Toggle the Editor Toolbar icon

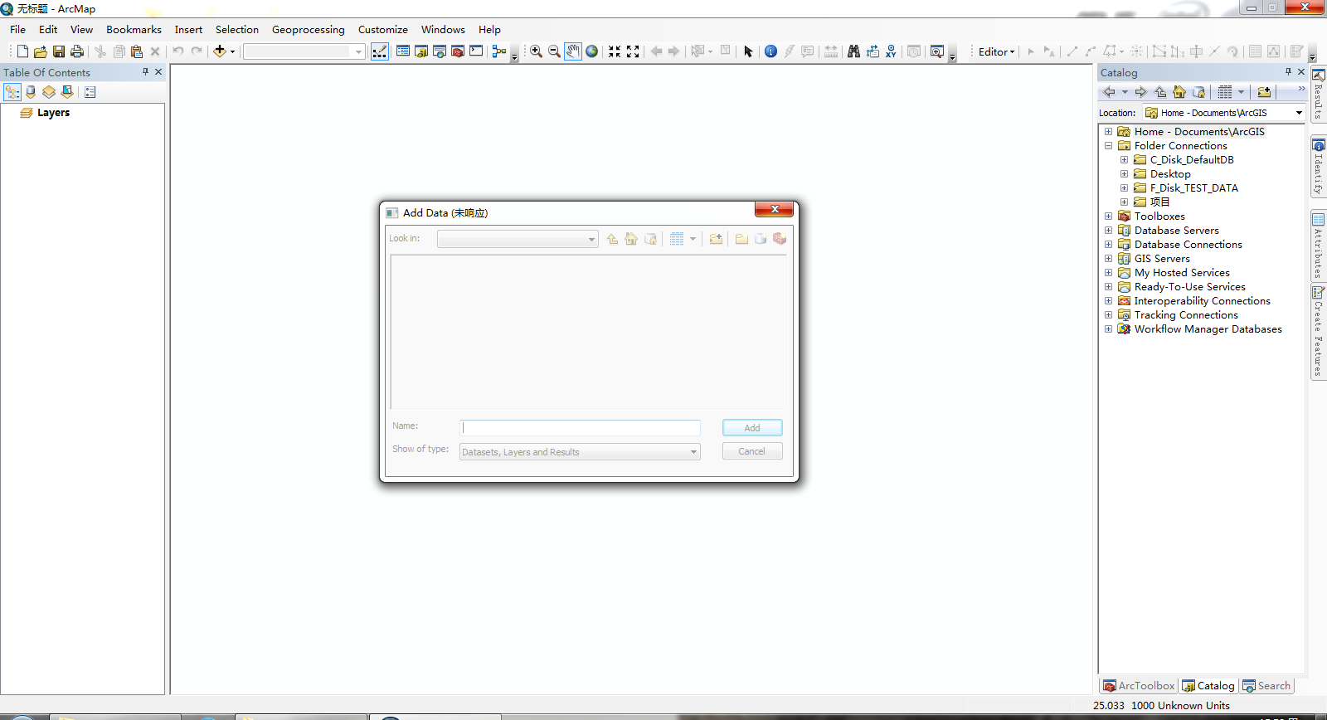click(380, 51)
